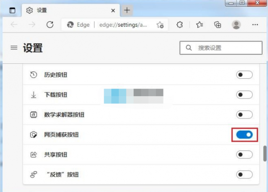Click the history clock icon

(33, 75)
